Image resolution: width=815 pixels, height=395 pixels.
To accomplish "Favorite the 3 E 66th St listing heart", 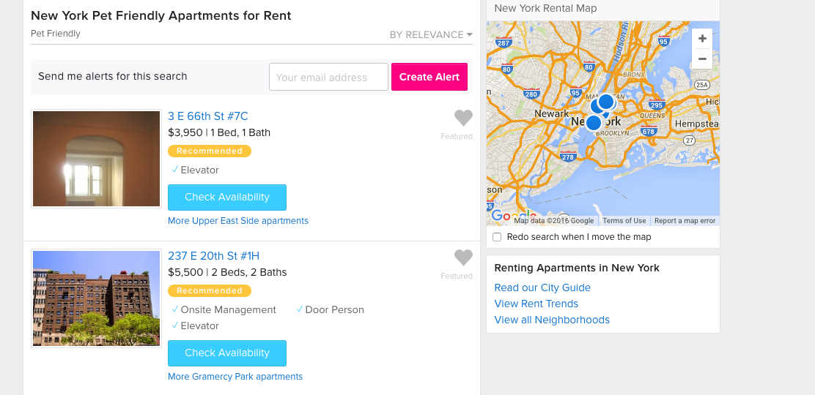I will tap(463, 118).
